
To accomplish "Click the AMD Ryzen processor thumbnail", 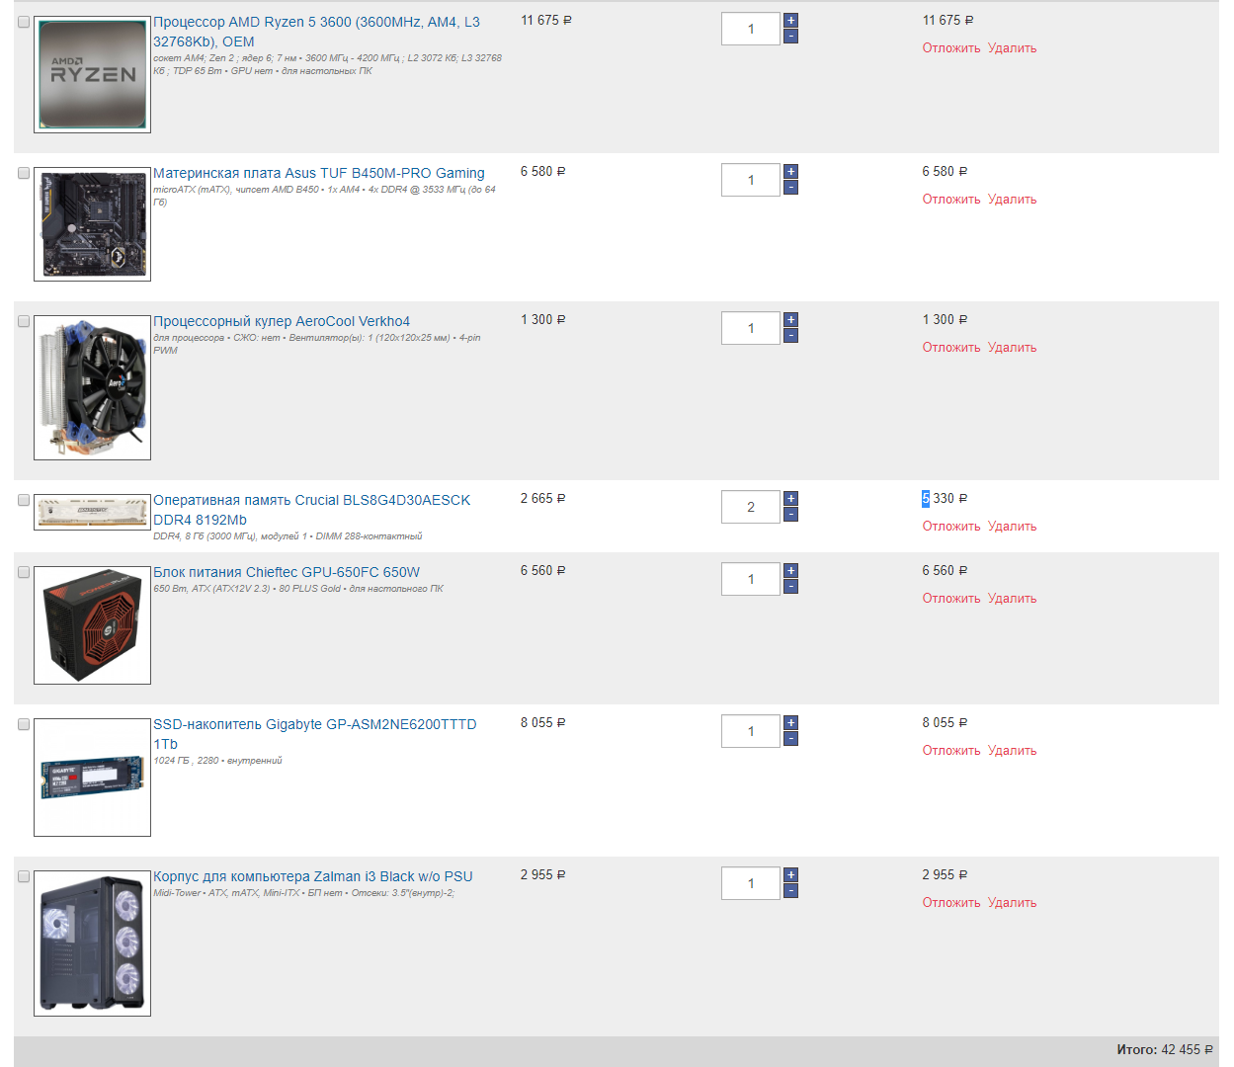I will pyautogui.click(x=92, y=74).
